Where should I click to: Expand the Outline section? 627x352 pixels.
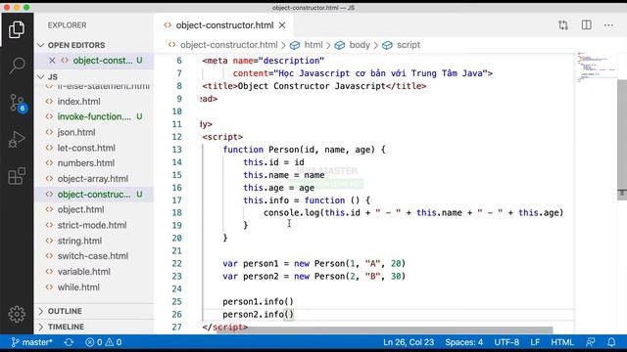pos(65,311)
